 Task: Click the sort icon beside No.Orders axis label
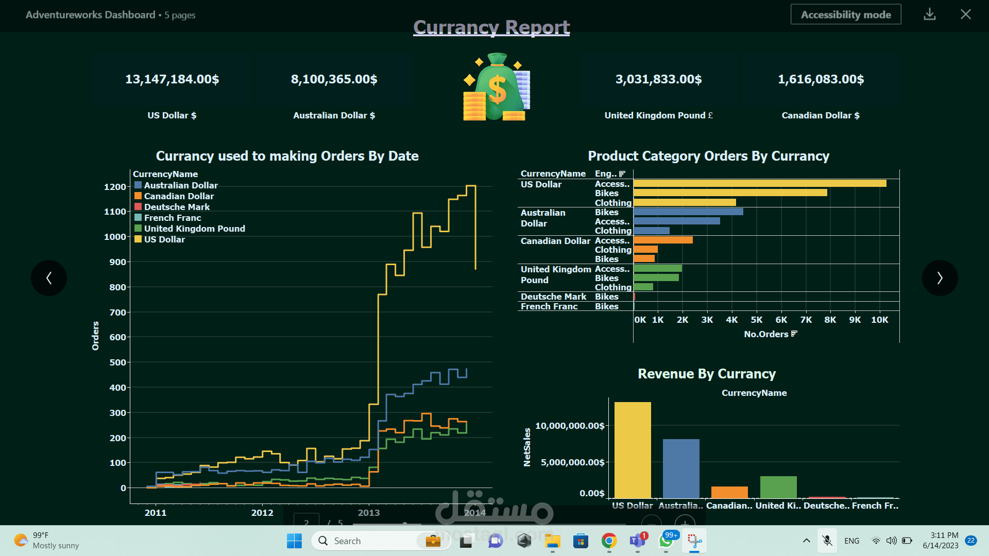pyautogui.click(x=794, y=334)
